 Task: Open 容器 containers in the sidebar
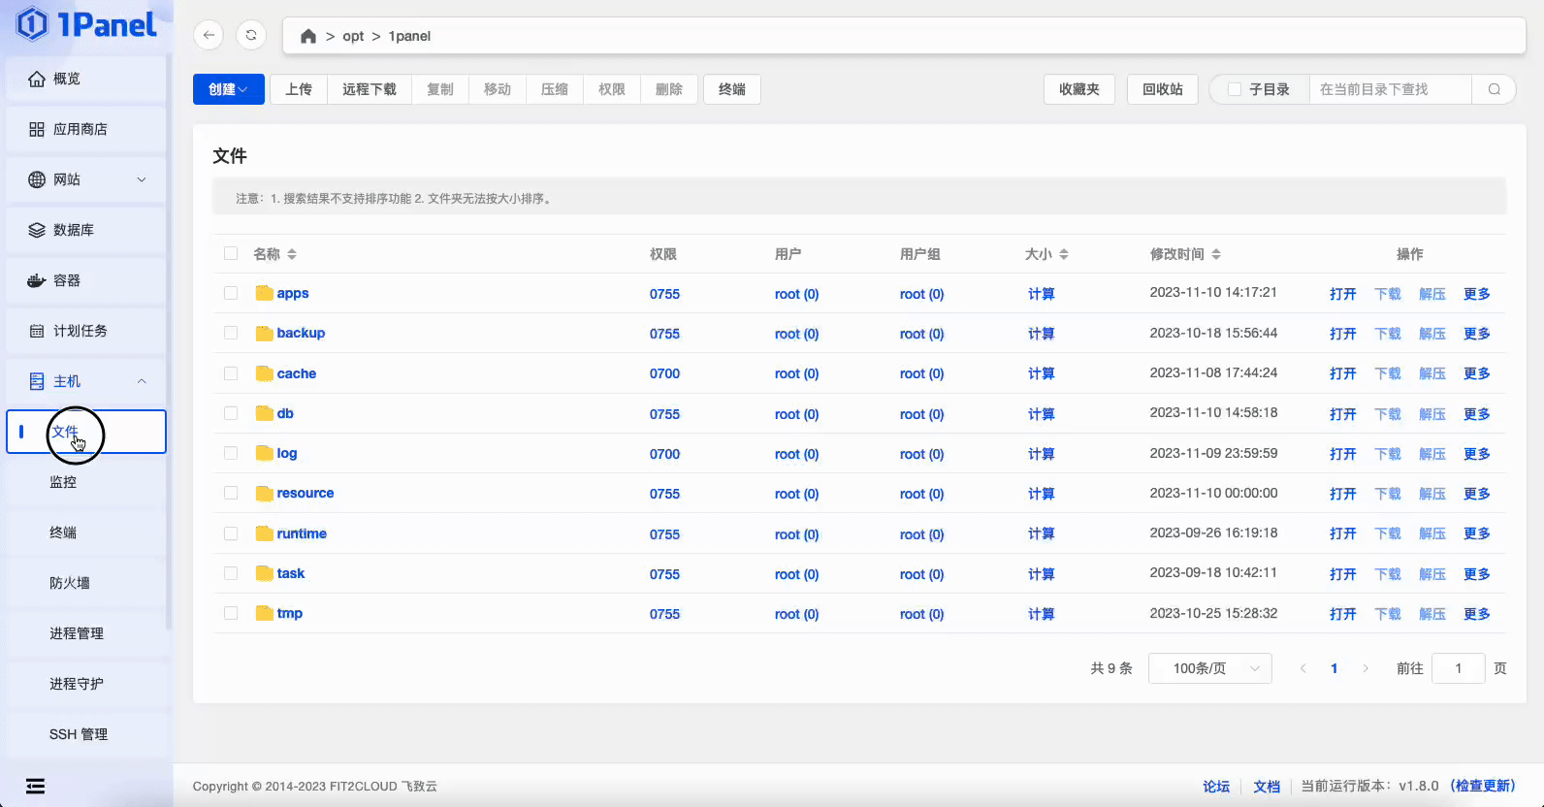click(x=67, y=280)
